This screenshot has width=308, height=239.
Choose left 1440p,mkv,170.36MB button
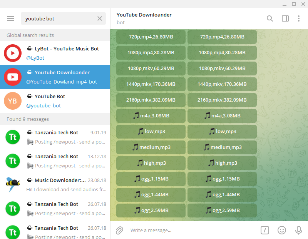click(151, 84)
